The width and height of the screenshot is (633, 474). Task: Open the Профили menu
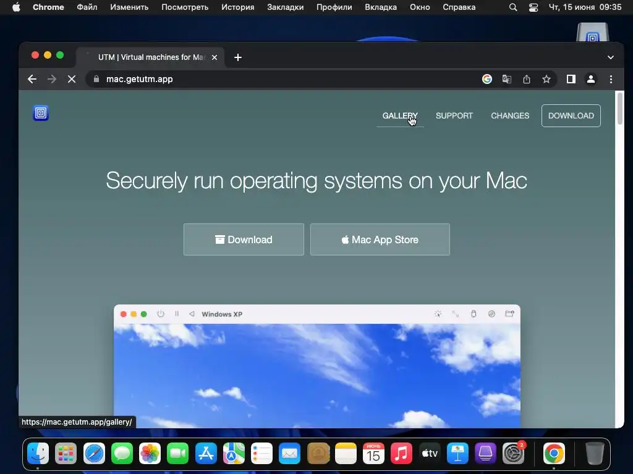point(334,7)
